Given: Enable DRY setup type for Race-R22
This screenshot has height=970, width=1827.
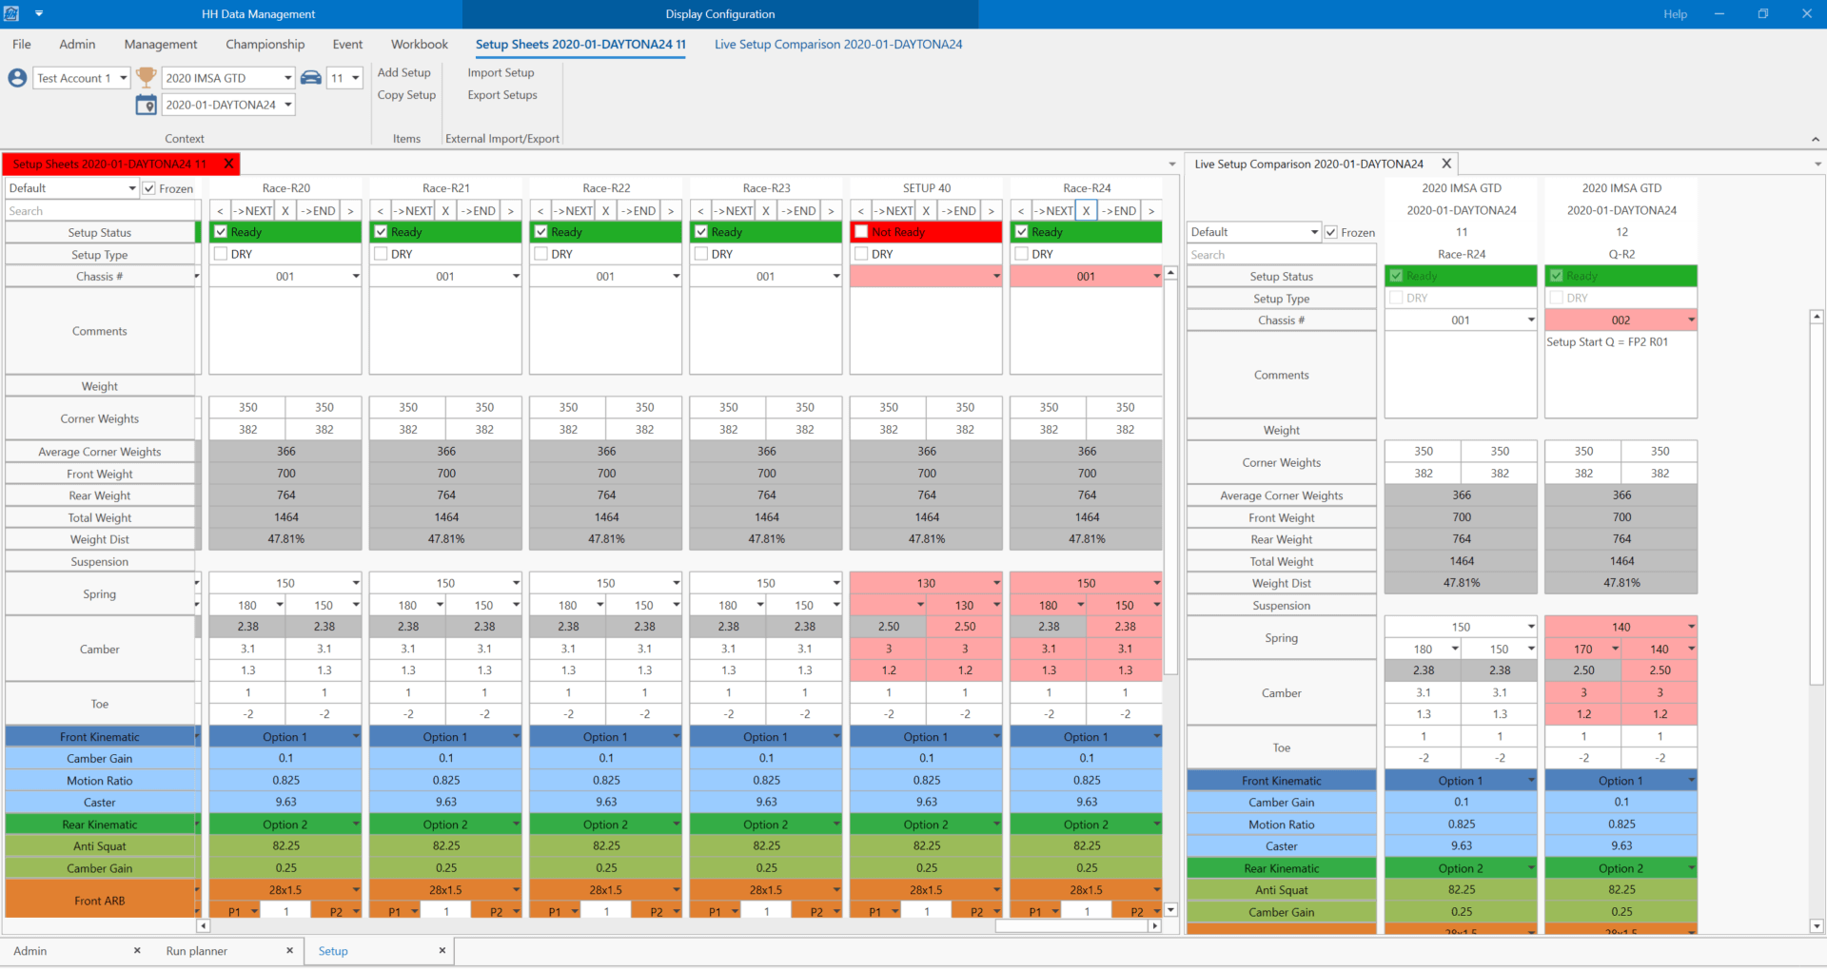Looking at the screenshot, I should [540, 254].
